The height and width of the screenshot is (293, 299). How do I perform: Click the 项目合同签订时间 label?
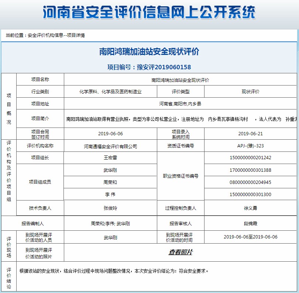40,134
